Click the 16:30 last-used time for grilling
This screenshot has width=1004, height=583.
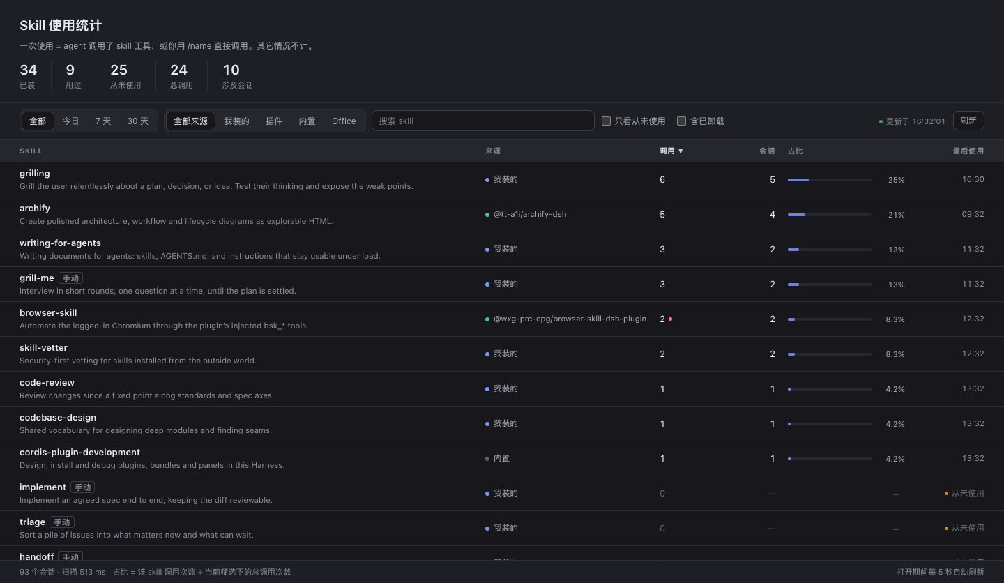click(x=973, y=179)
